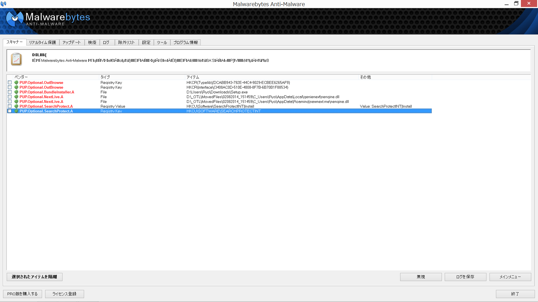Sort by その他 column header
Screen dimensions: 538x302
click(395, 77)
